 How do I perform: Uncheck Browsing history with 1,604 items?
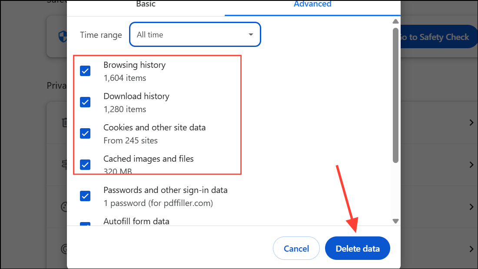click(x=85, y=70)
